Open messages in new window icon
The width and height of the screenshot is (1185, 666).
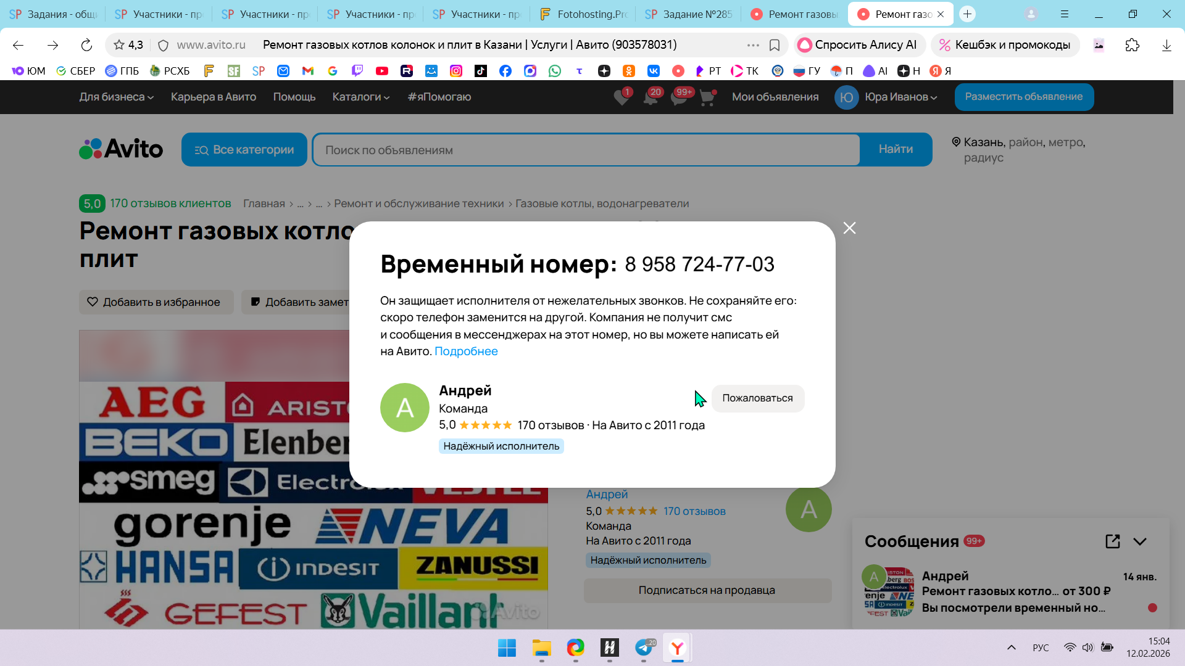(x=1112, y=541)
